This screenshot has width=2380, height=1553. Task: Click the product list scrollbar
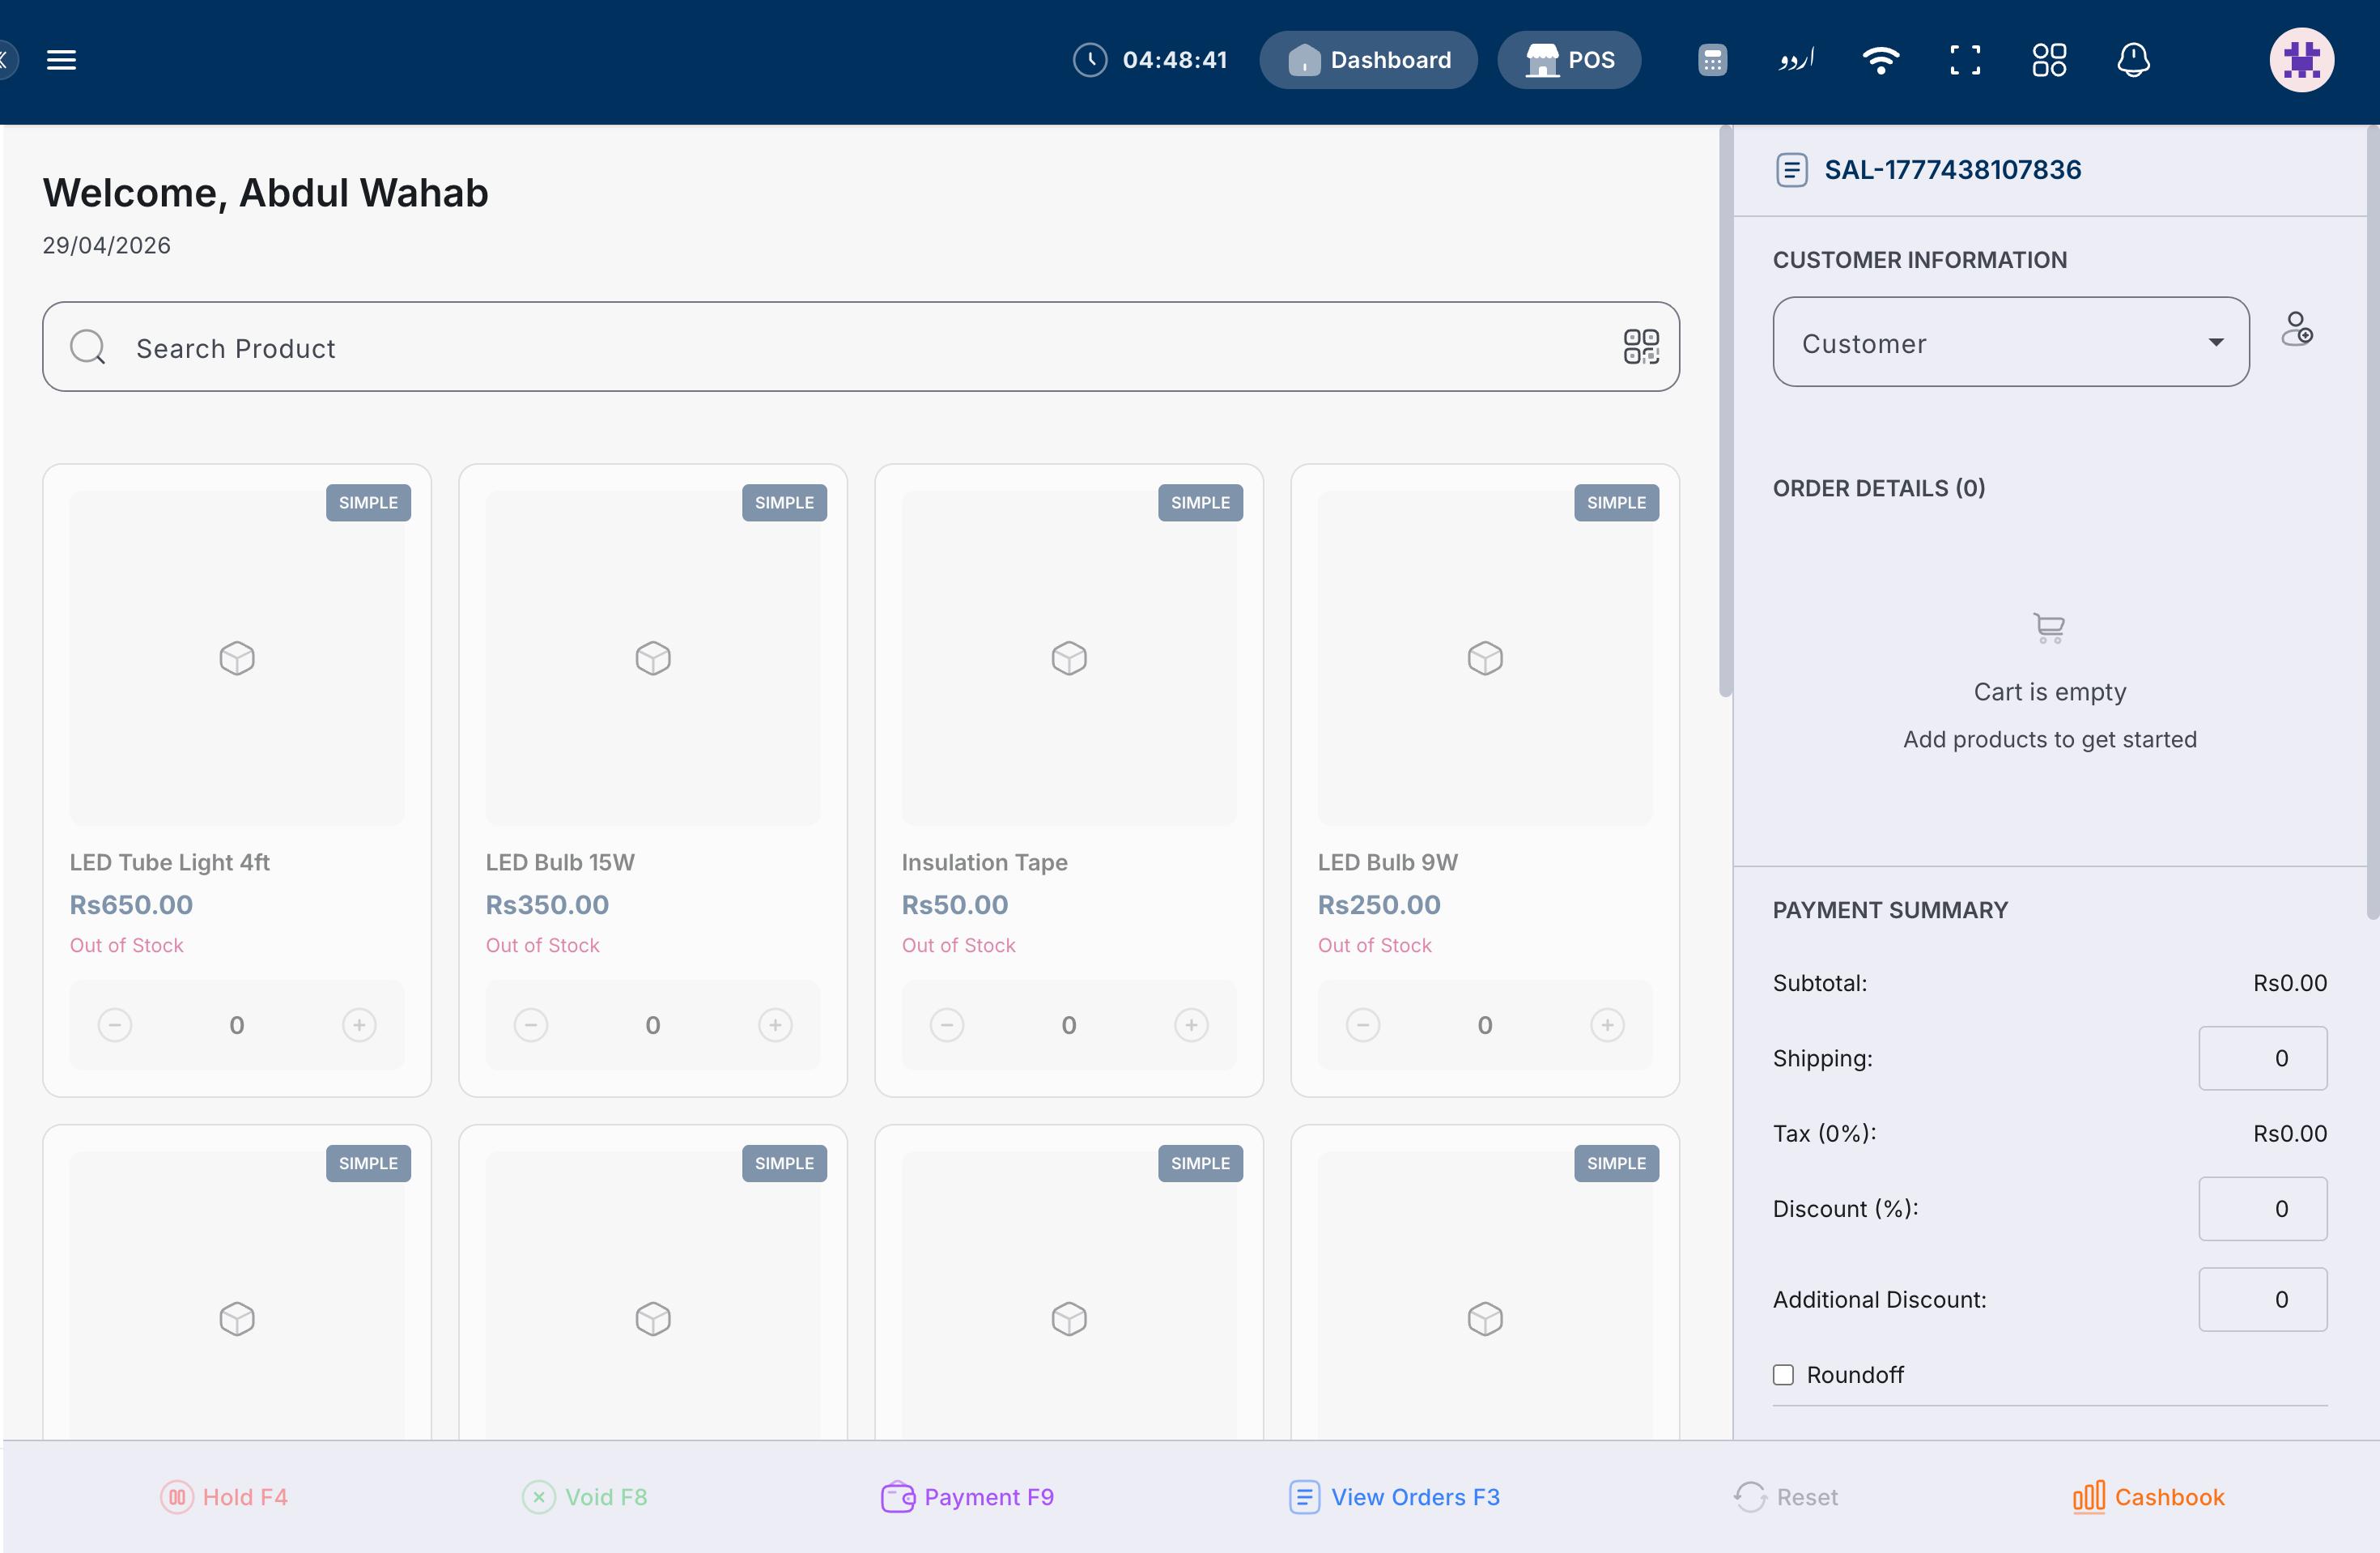[1725, 411]
